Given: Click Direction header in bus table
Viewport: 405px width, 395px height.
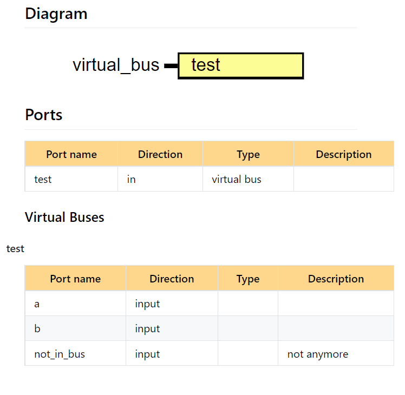Looking at the screenshot, I should [172, 279].
